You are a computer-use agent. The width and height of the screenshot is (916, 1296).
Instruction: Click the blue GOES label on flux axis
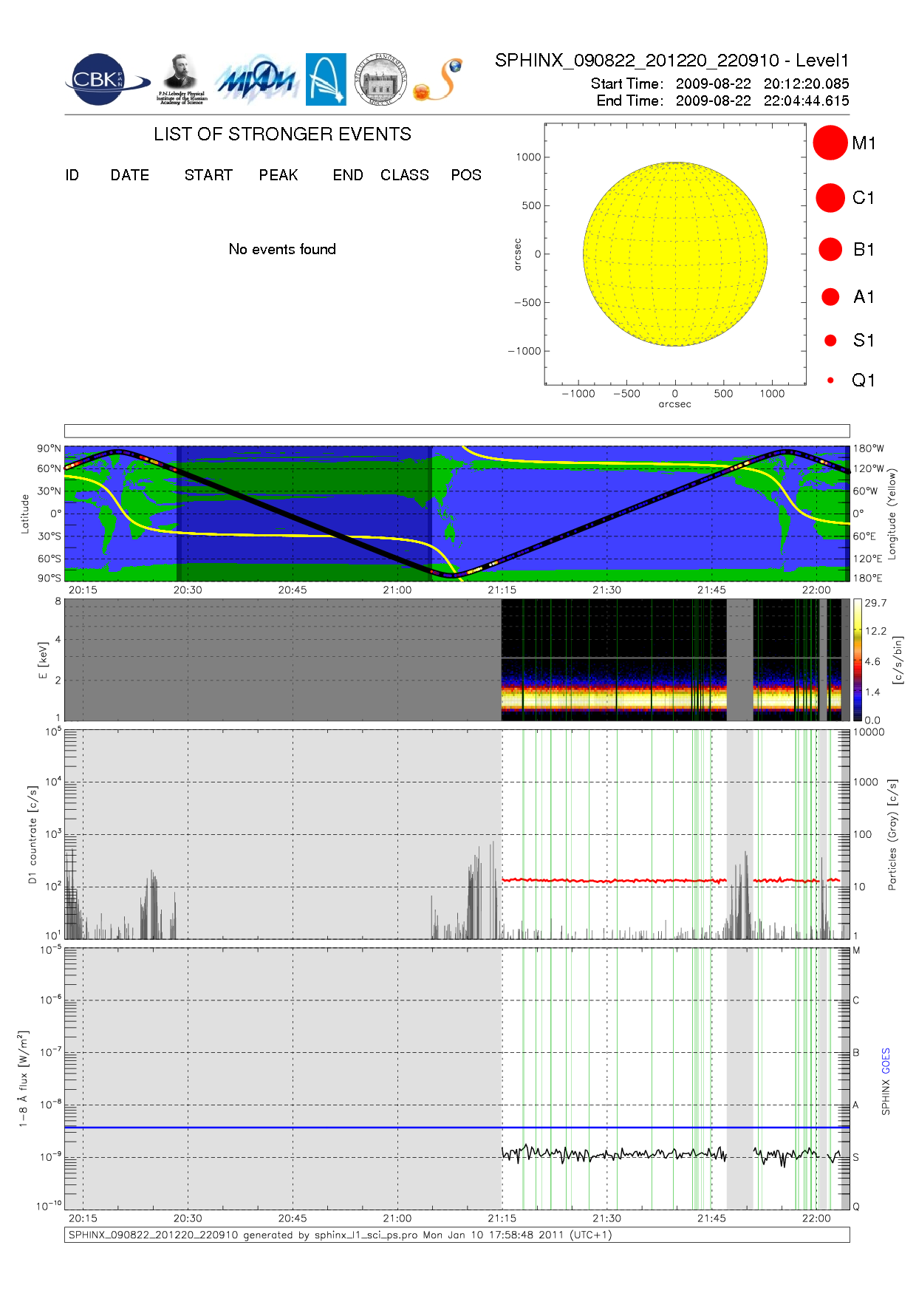point(886,1061)
